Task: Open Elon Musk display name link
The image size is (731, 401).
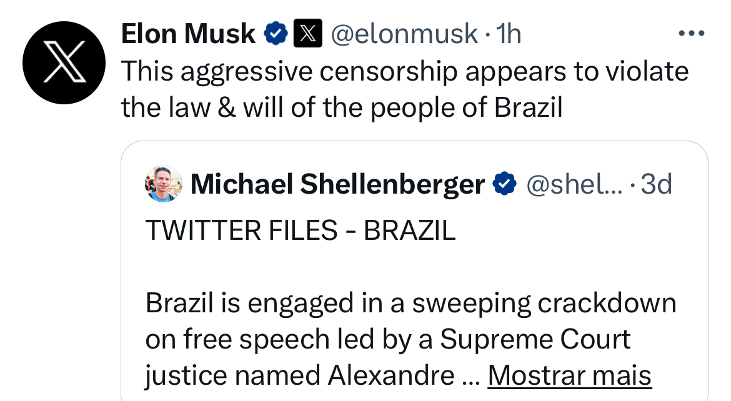Action: [x=188, y=34]
